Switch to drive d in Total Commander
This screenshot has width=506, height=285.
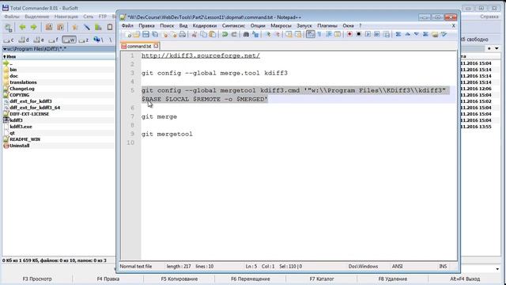[x=24, y=40]
